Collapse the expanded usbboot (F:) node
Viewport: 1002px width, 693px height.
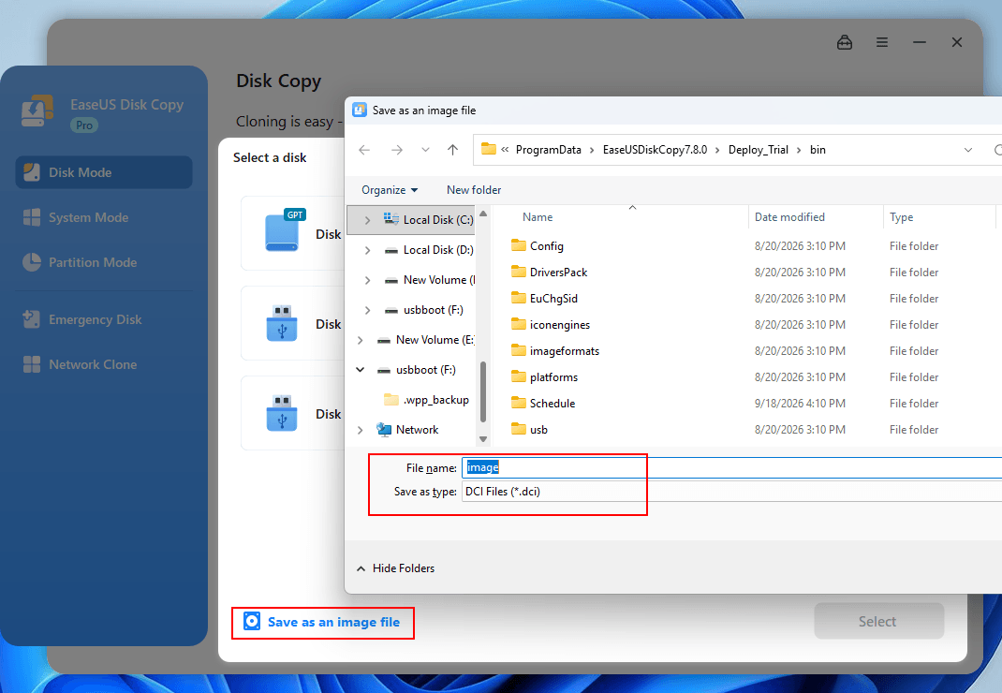(x=360, y=370)
